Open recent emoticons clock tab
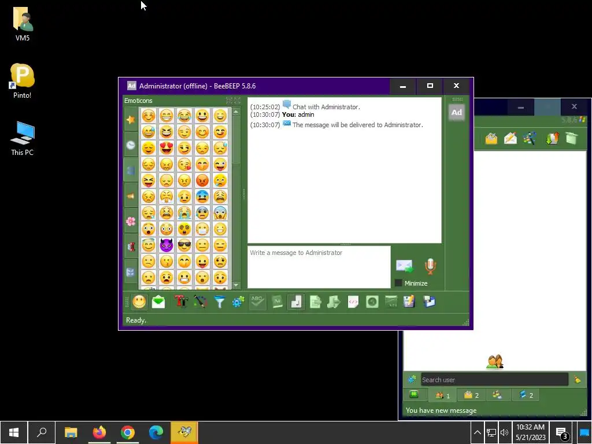This screenshot has height=444, width=592. [x=131, y=145]
